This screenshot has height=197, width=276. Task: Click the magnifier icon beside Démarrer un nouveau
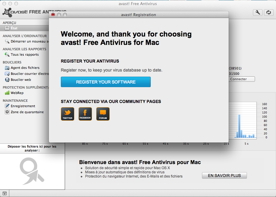7,41
